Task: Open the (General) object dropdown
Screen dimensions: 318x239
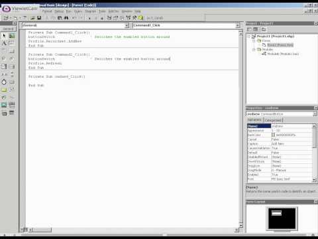Action: tap(127, 26)
